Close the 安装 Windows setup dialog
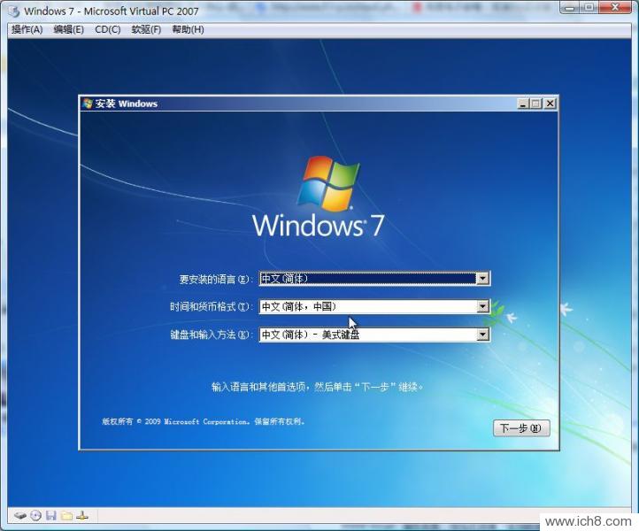 point(550,104)
